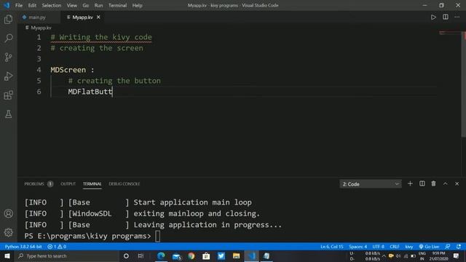Open the Extensions view
The image size is (466, 262).
pos(8,95)
